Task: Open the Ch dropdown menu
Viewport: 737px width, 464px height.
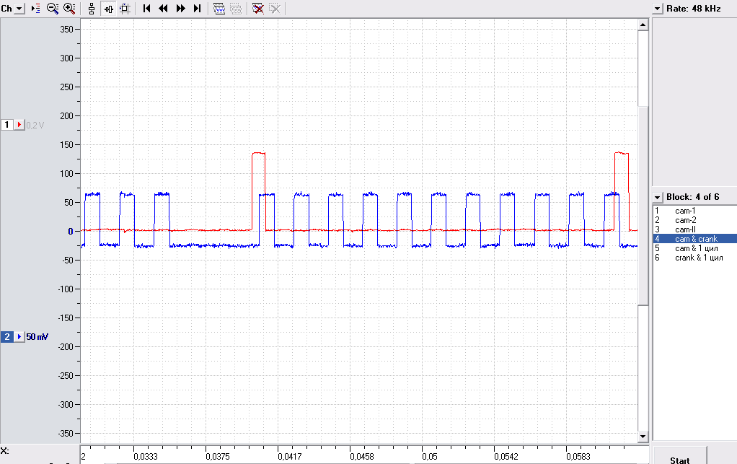Action: pos(19,9)
